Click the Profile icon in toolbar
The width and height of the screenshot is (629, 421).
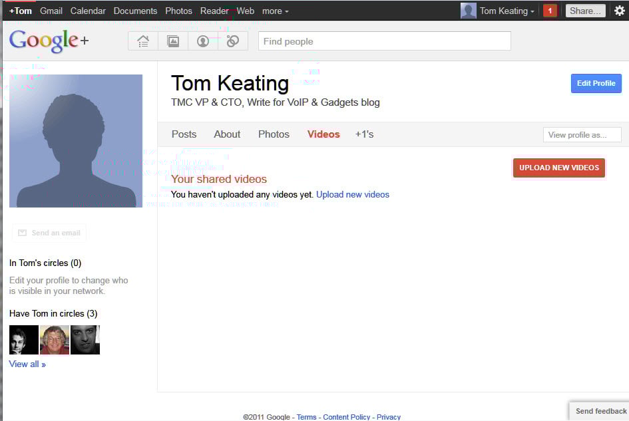tap(203, 41)
